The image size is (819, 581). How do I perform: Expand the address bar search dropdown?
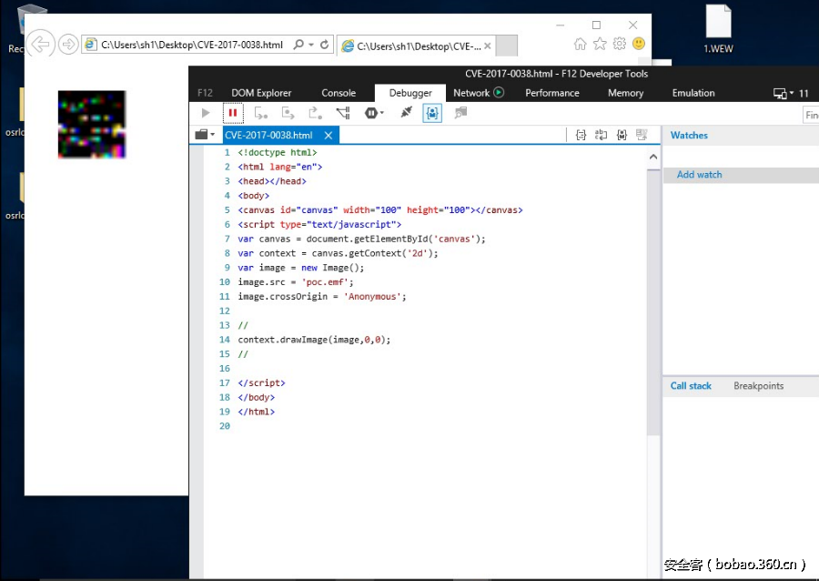311,45
